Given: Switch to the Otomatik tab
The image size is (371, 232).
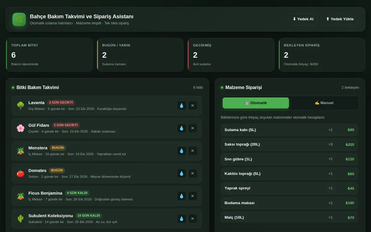Looking at the screenshot, I should [256, 103].
